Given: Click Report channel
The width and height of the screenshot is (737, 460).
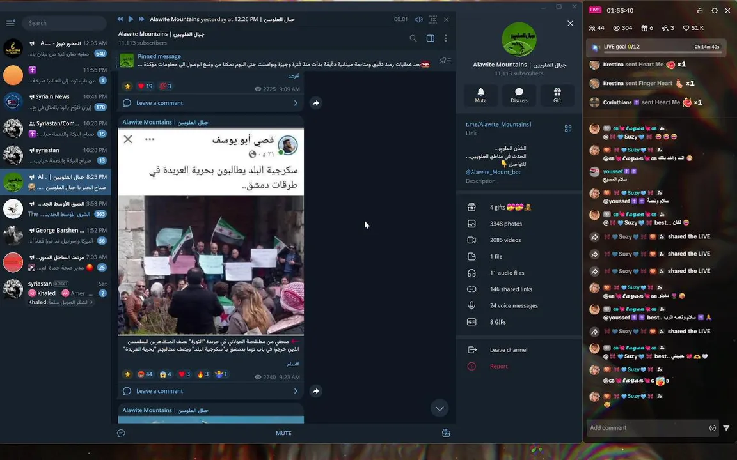Looking at the screenshot, I should [519, 366].
